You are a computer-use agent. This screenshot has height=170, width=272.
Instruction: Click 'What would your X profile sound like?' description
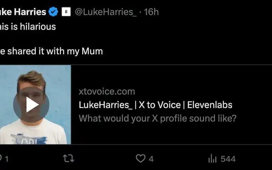[x=158, y=118]
